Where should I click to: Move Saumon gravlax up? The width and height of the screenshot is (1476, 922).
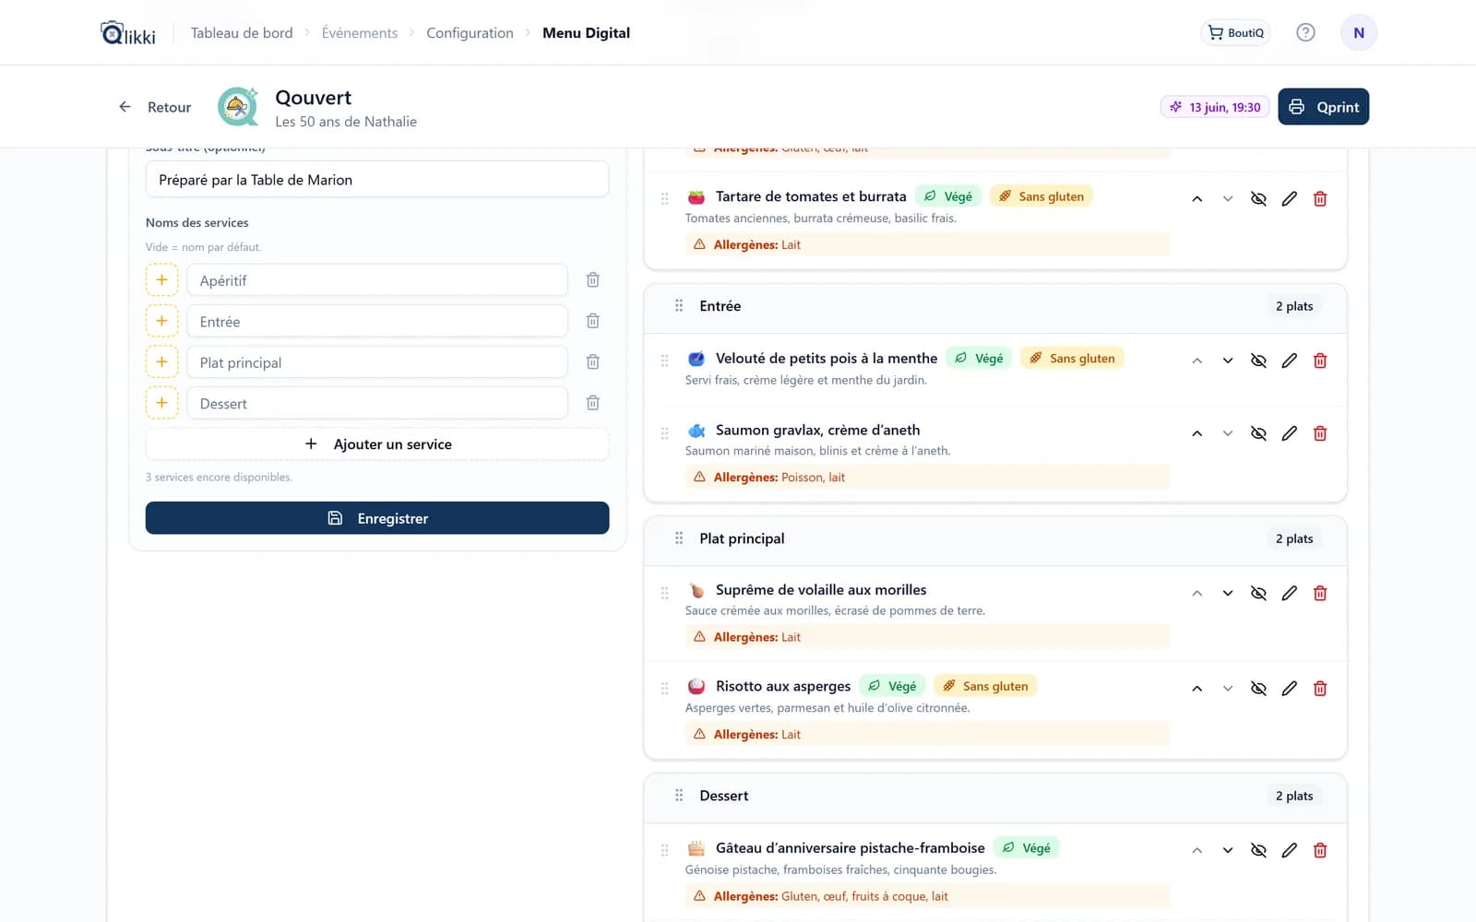(1196, 433)
